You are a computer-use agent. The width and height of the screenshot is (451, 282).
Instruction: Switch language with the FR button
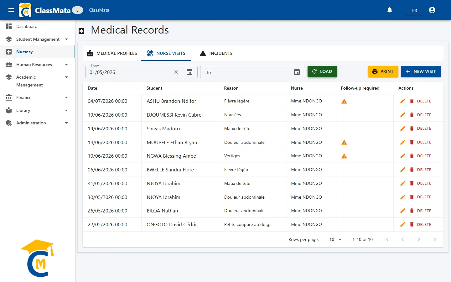point(414,10)
